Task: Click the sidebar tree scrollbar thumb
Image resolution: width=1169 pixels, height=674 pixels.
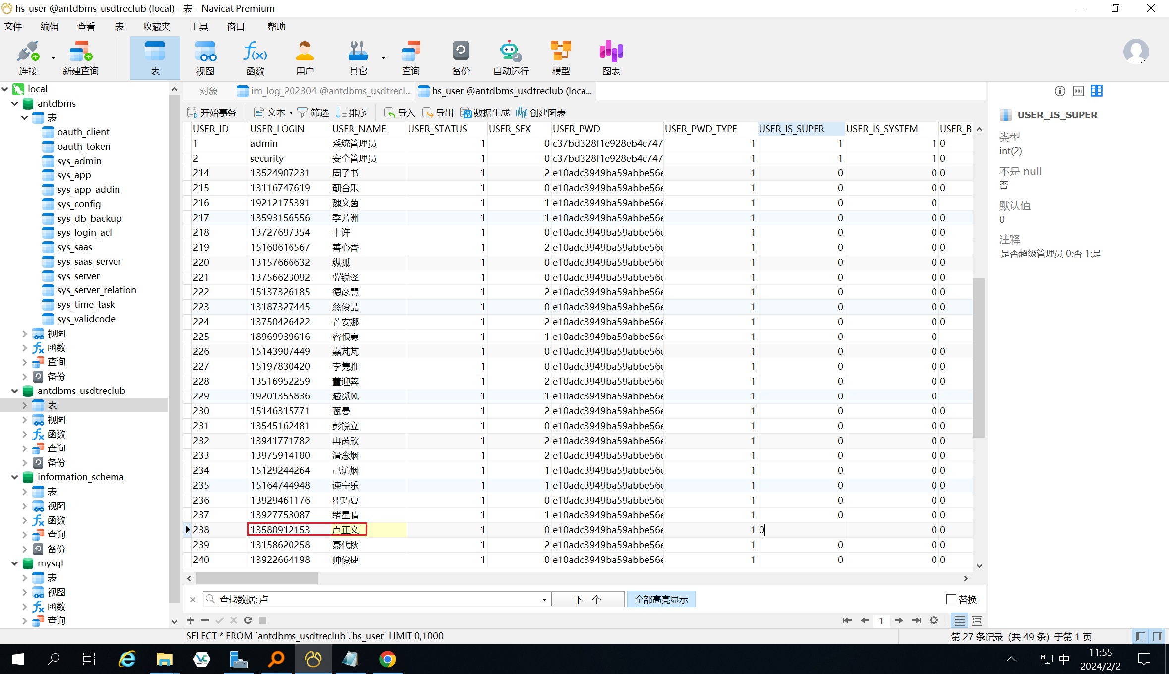Action: pyautogui.click(x=174, y=349)
